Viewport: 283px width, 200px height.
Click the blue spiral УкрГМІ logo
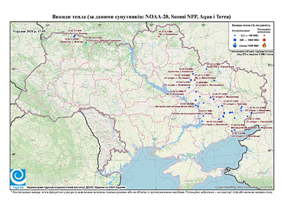click(18, 177)
